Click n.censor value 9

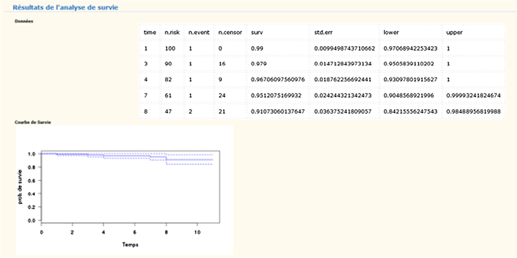[220, 80]
